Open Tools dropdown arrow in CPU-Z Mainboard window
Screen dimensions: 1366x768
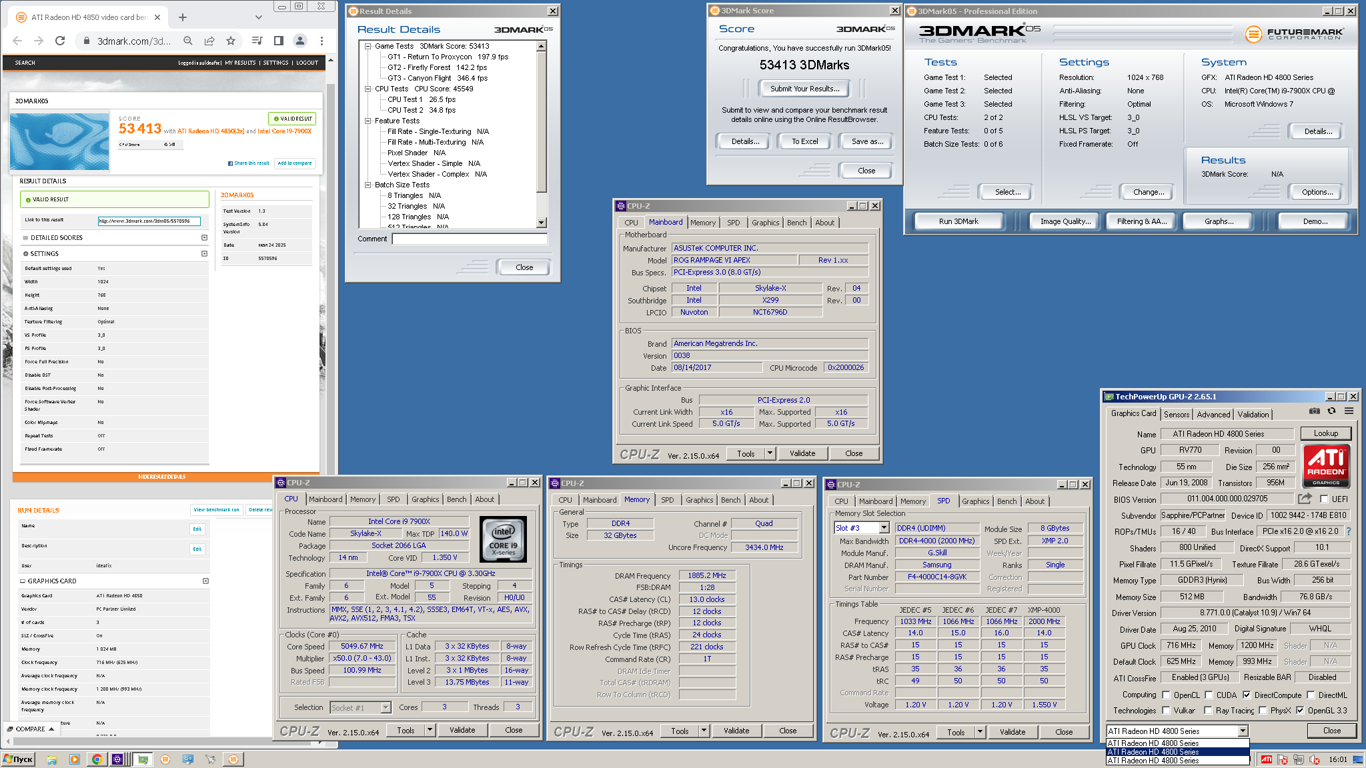pos(769,453)
